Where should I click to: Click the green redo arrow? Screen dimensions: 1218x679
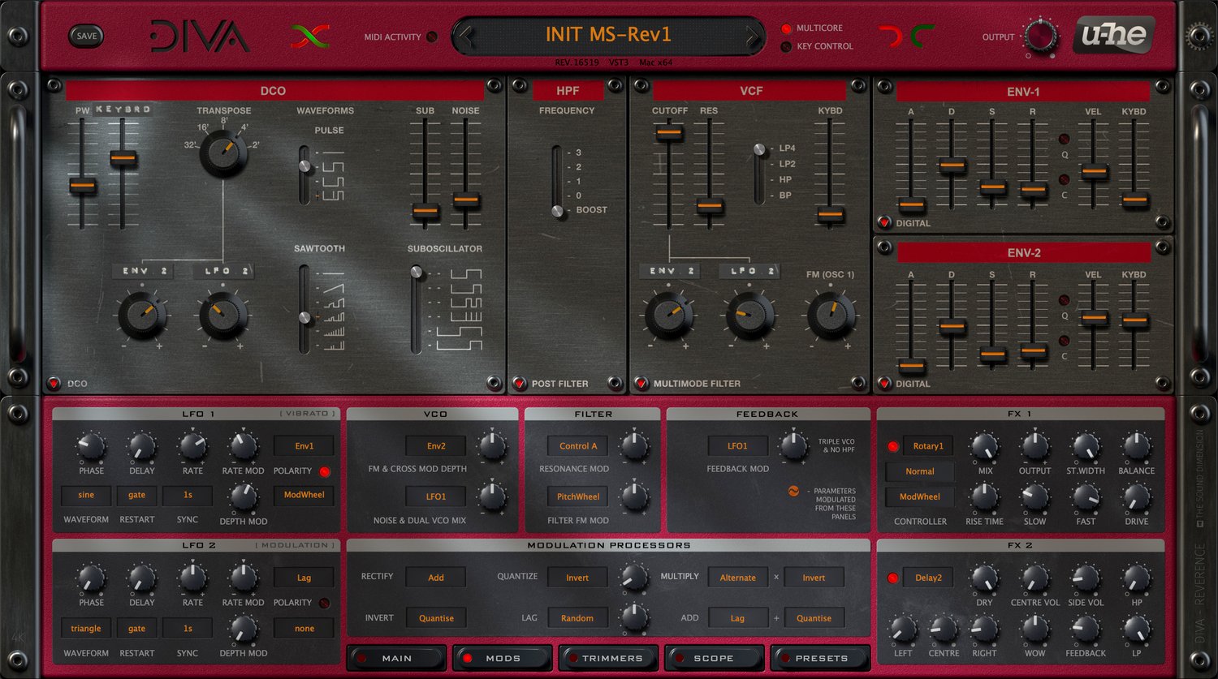click(922, 36)
